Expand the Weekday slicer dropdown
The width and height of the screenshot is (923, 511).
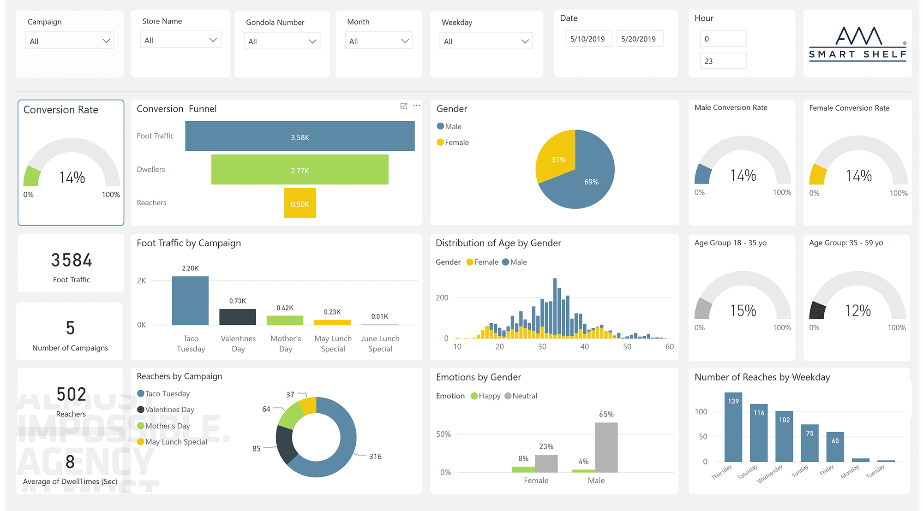pos(525,41)
